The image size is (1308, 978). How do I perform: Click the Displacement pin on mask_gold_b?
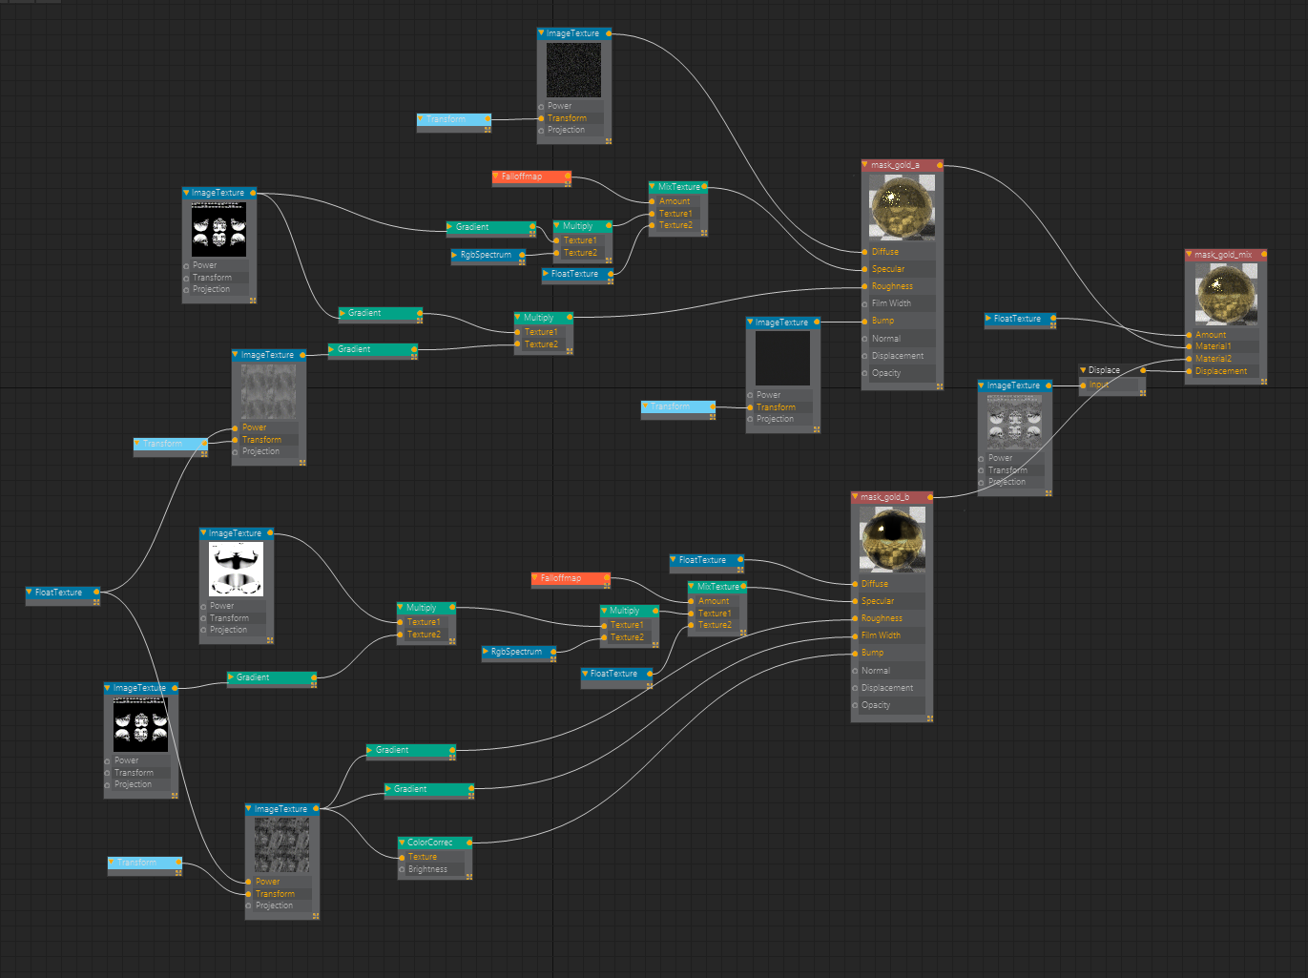click(x=855, y=688)
